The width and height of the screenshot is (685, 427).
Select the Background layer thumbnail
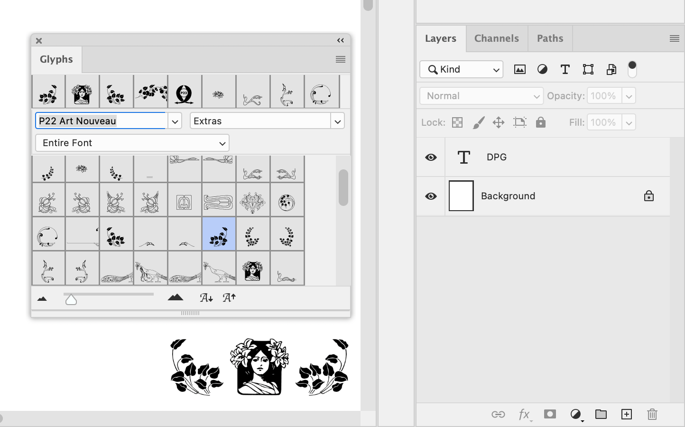461,195
